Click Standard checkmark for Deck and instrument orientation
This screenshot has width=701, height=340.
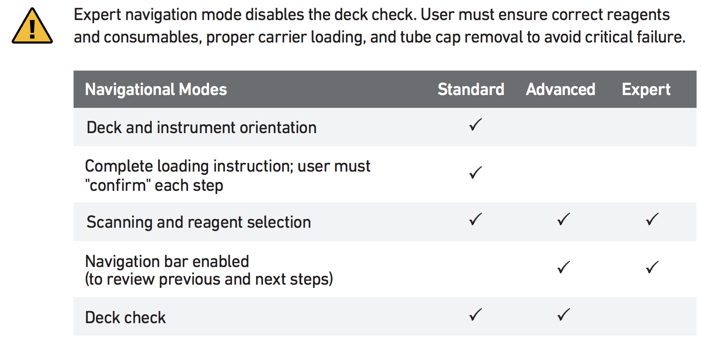(475, 125)
